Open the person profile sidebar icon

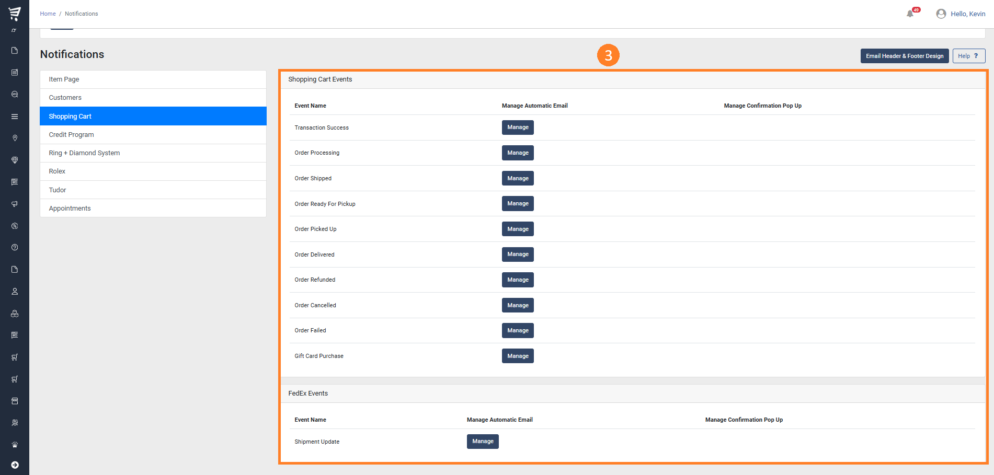[x=15, y=292]
